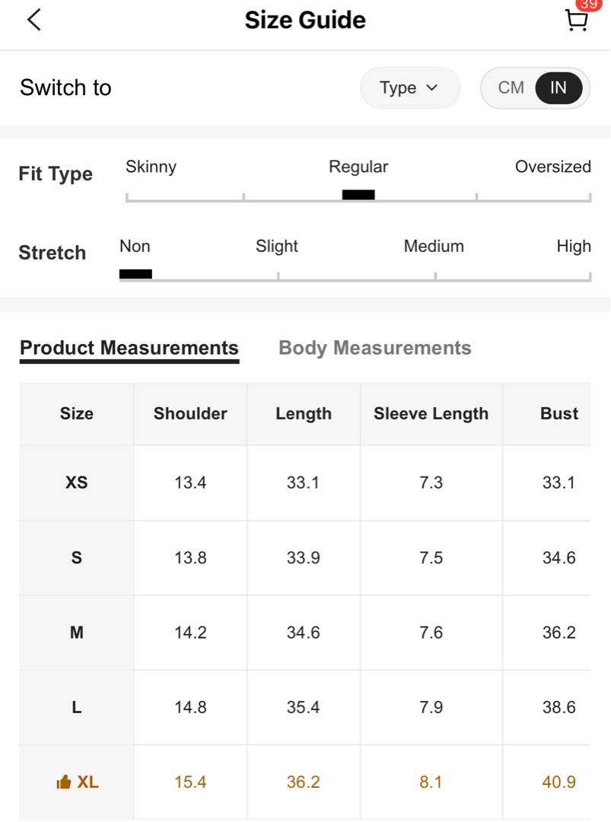Select the XS size row
Image resolution: width=611 pixels, height=822 pixels.
tap(305, 483)
